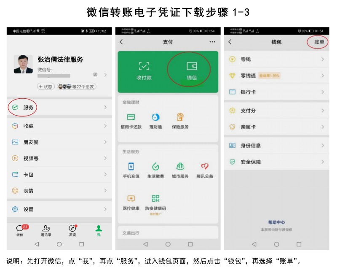This screenshot has height=270, width=337.
Task: Open the three-dot menu on 支付
Action: [x=212, y=42]
